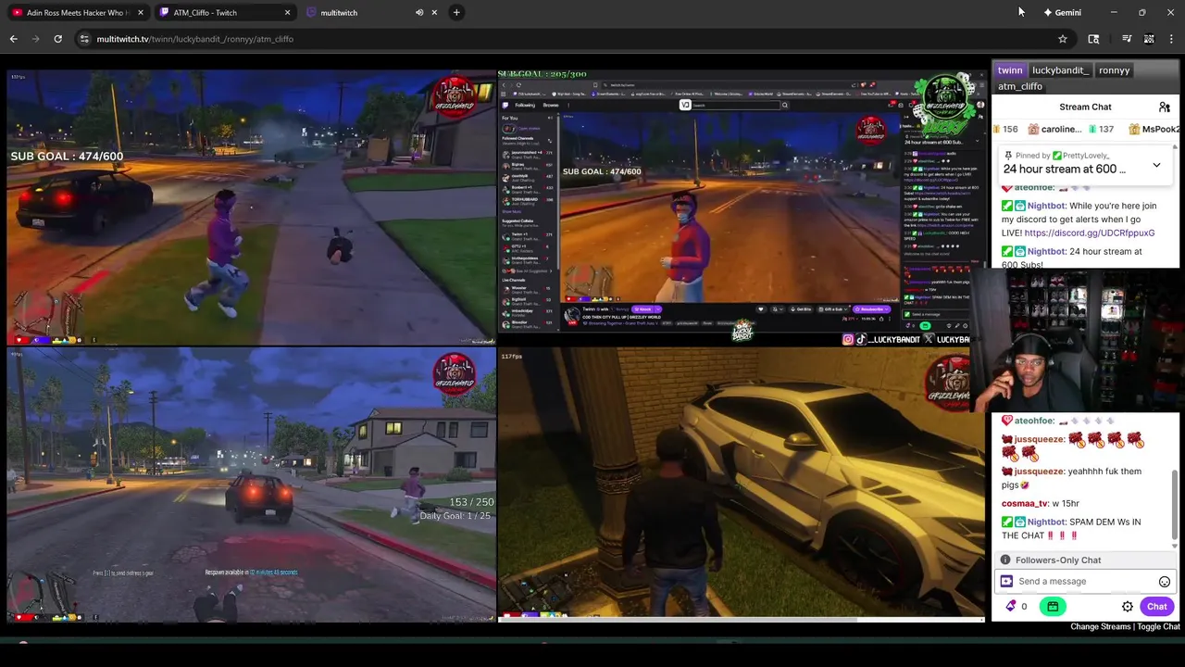
Task: Click the chat scroll down arrow
Action: click(1175, 545)
